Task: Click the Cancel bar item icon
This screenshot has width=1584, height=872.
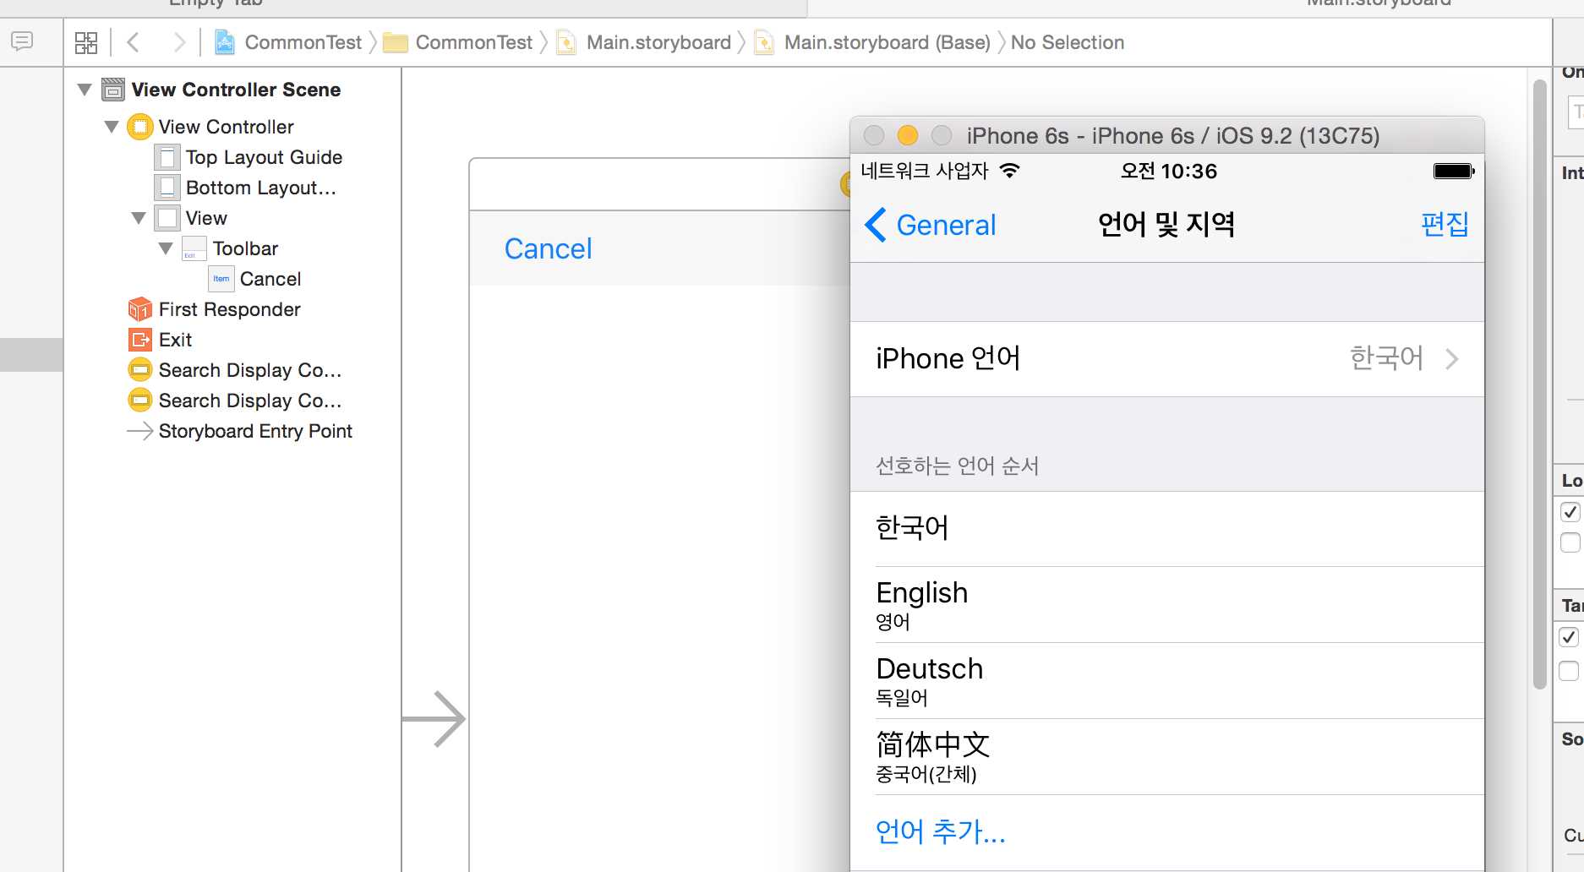Action: point(221,279)
